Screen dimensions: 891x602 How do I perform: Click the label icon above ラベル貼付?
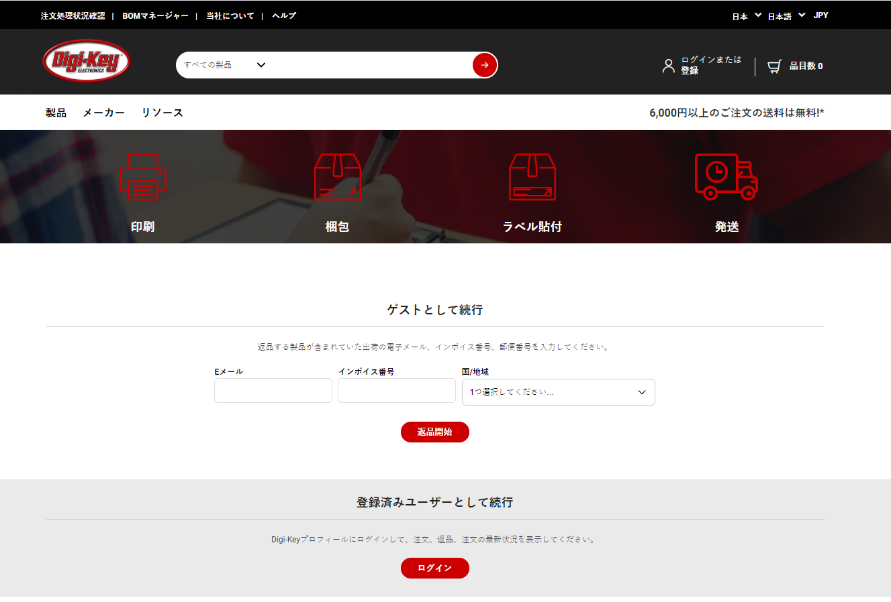point(532,177)
